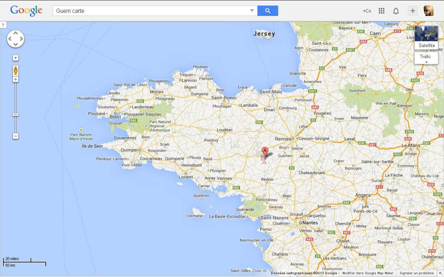Click the blue search magnifier button

(x=268, y=11)
